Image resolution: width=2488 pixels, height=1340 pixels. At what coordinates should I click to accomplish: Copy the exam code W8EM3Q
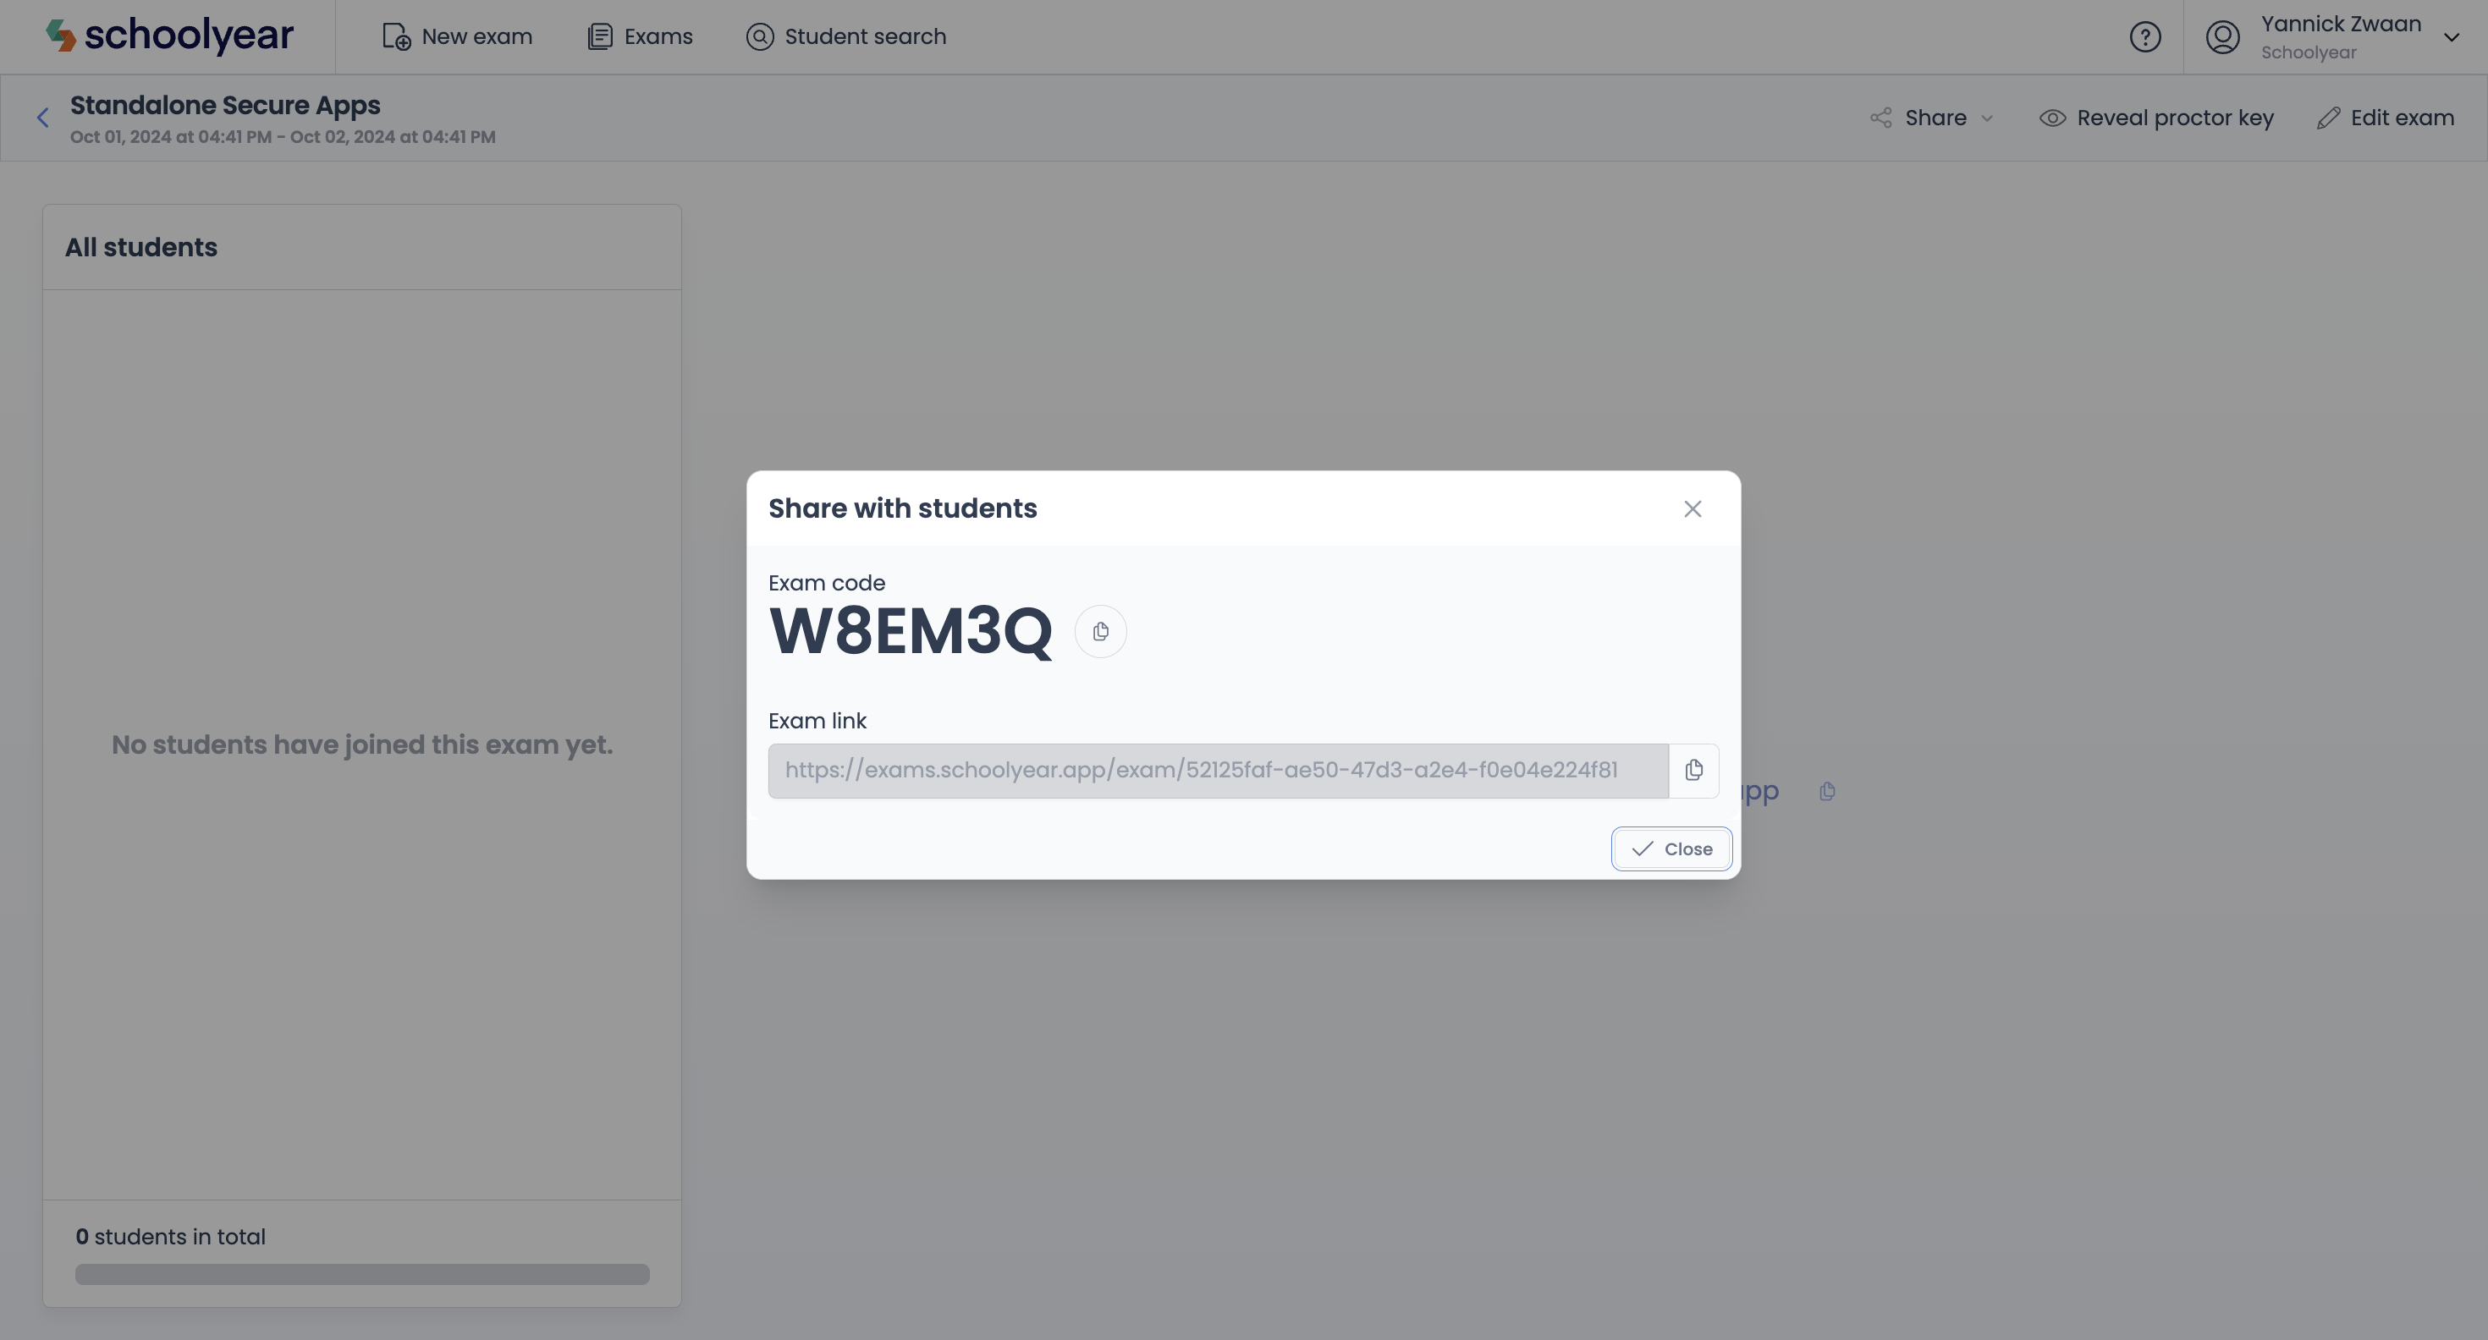click(x=1100, y=631)
